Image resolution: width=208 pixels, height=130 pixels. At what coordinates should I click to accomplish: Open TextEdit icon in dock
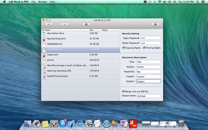[98, 123]
